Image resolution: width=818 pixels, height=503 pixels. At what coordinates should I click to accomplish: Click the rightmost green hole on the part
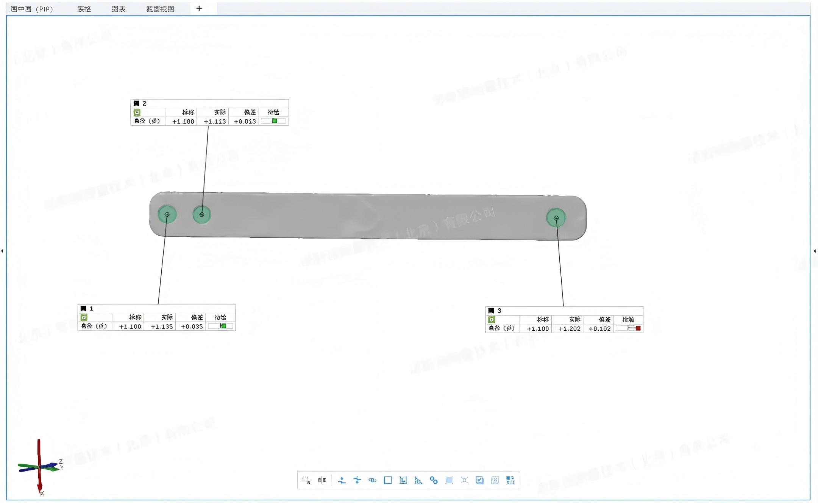556,218
